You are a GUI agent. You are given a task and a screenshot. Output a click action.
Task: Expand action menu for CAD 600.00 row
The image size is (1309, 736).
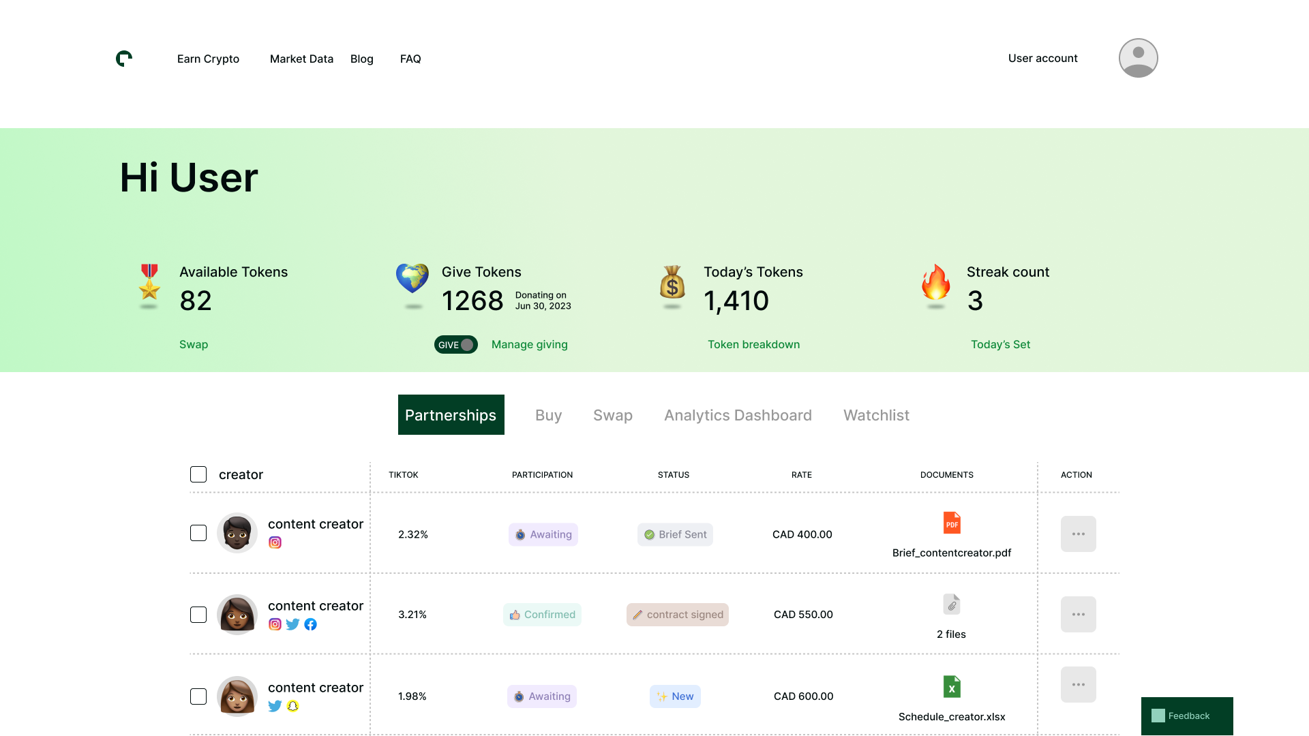point(1078,684)
